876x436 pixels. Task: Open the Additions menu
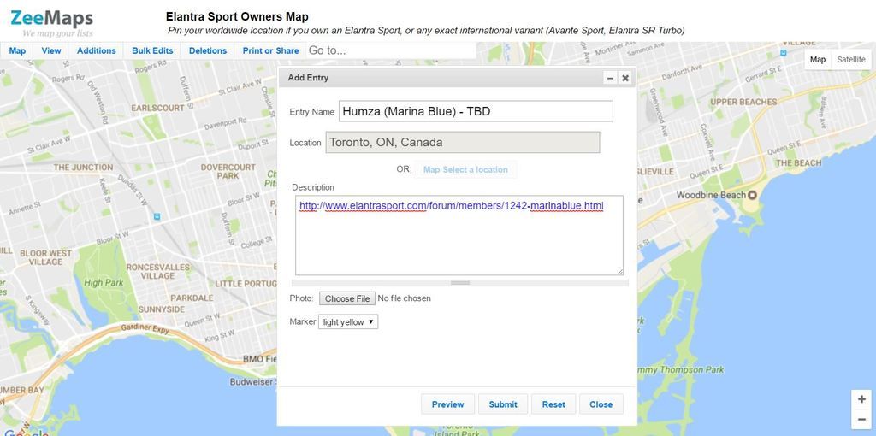(96, 50)
